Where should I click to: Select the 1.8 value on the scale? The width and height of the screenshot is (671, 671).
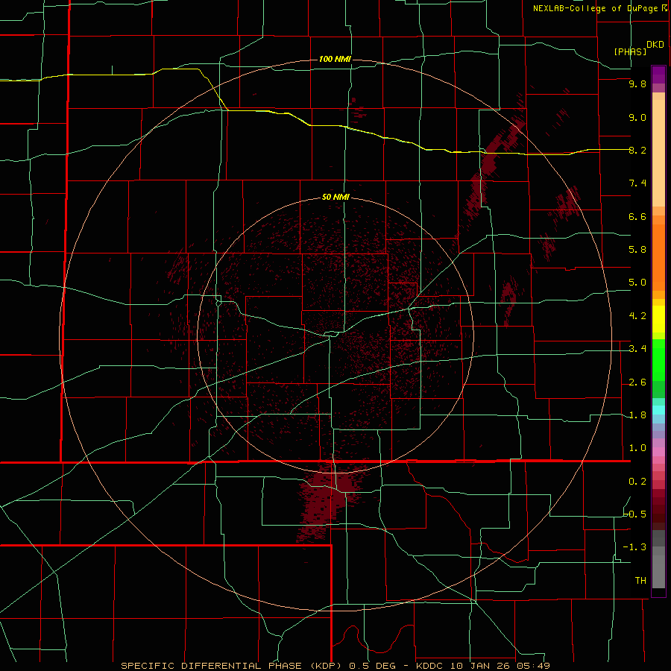click(637, 415)
